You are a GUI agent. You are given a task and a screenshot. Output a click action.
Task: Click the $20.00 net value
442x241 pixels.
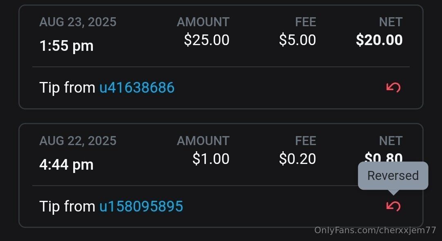pyautogui.click(x=379, y=40)
